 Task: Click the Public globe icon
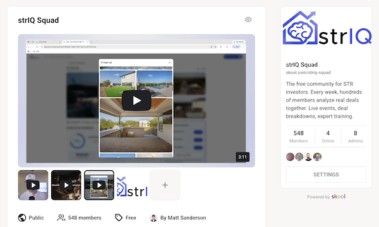tap(22, 218)
